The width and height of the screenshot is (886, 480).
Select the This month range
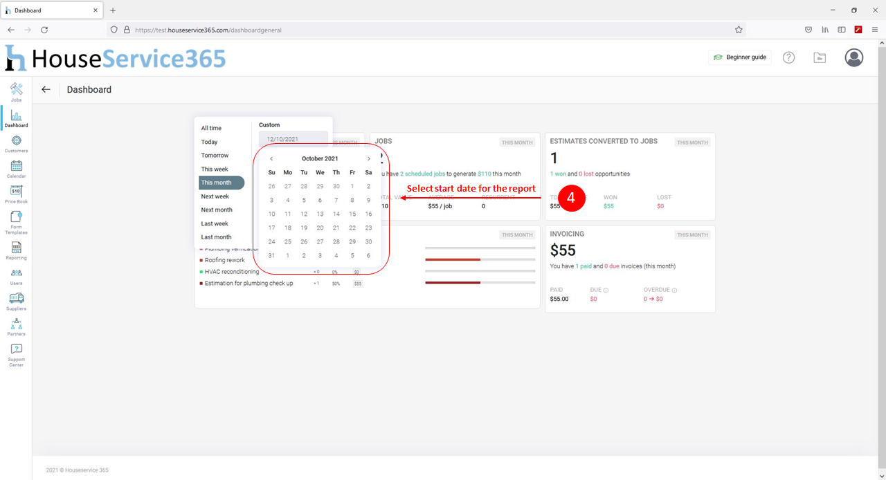point(221,183)
